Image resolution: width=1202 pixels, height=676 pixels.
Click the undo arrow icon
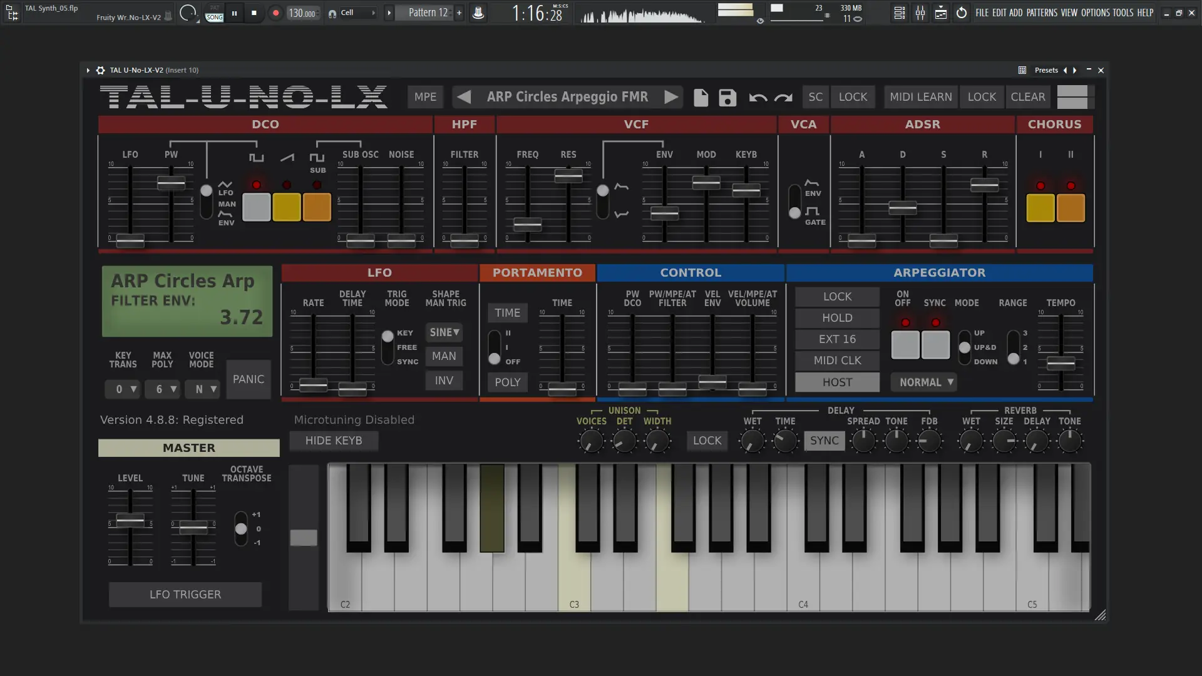click(x=758, y=98)
